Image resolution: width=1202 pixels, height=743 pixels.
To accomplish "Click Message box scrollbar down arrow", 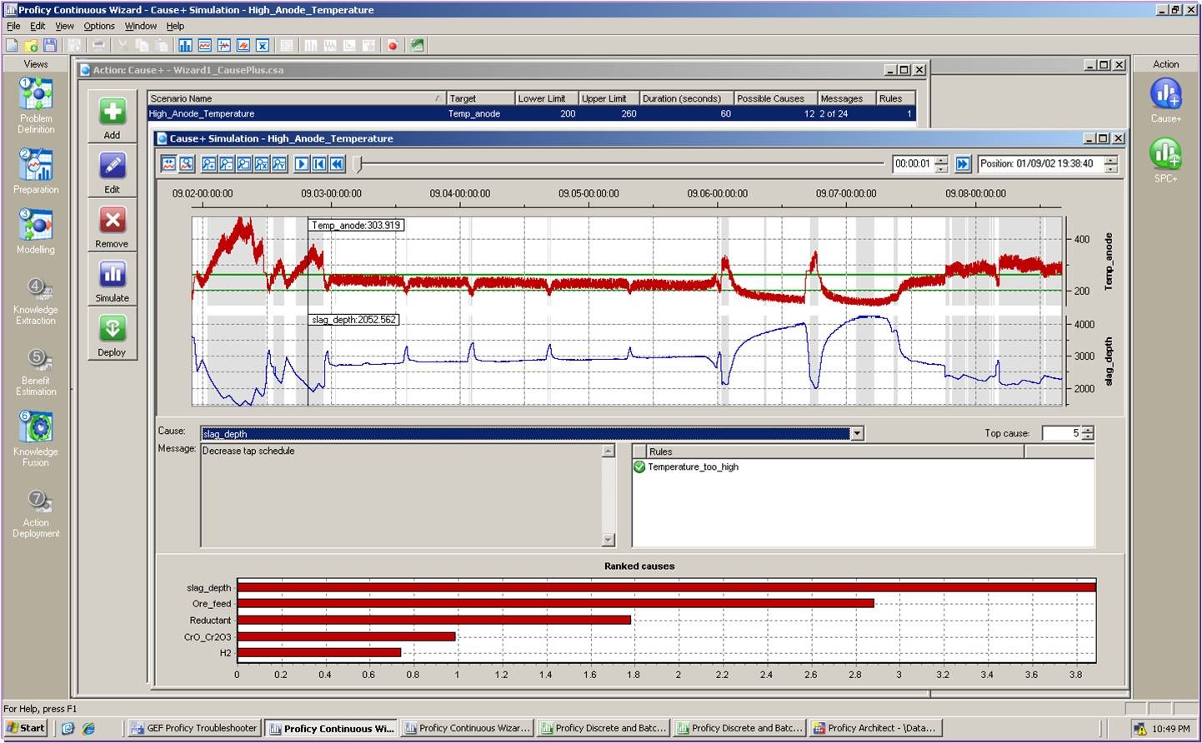I will point(609,540).
